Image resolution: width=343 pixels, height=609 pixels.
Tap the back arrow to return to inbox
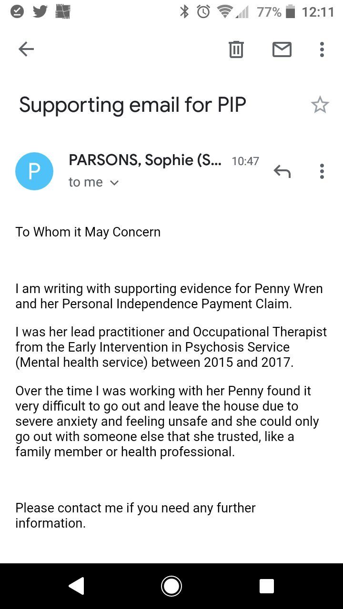pyautogui.click(x=26, y=49)
